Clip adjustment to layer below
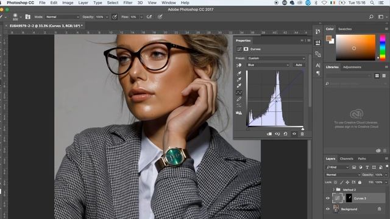This screenshot has width=390, height=219. pos(269,134)
